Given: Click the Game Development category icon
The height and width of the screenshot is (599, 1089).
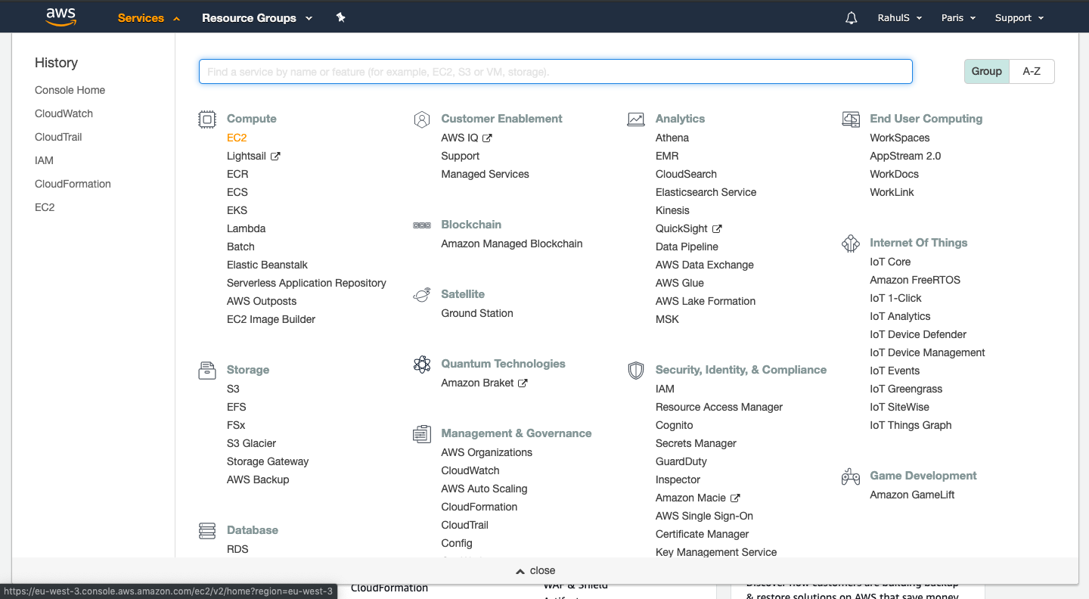Looking at the screenshot, I should coord(850,476).
